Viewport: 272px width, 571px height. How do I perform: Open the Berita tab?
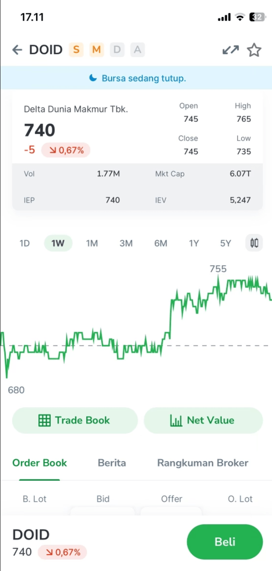click(x=112, y=463)
